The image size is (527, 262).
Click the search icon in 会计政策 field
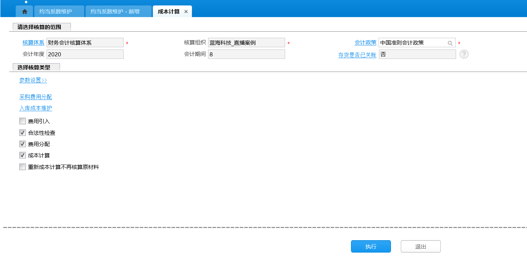450,43
